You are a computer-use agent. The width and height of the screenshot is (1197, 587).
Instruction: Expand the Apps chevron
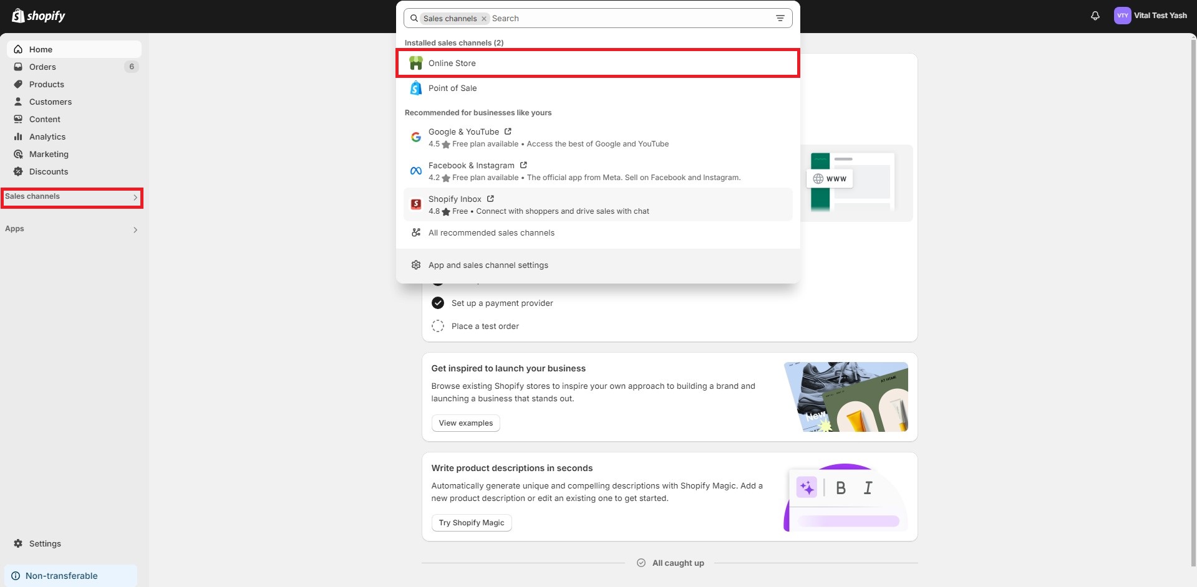pos(135,230)
